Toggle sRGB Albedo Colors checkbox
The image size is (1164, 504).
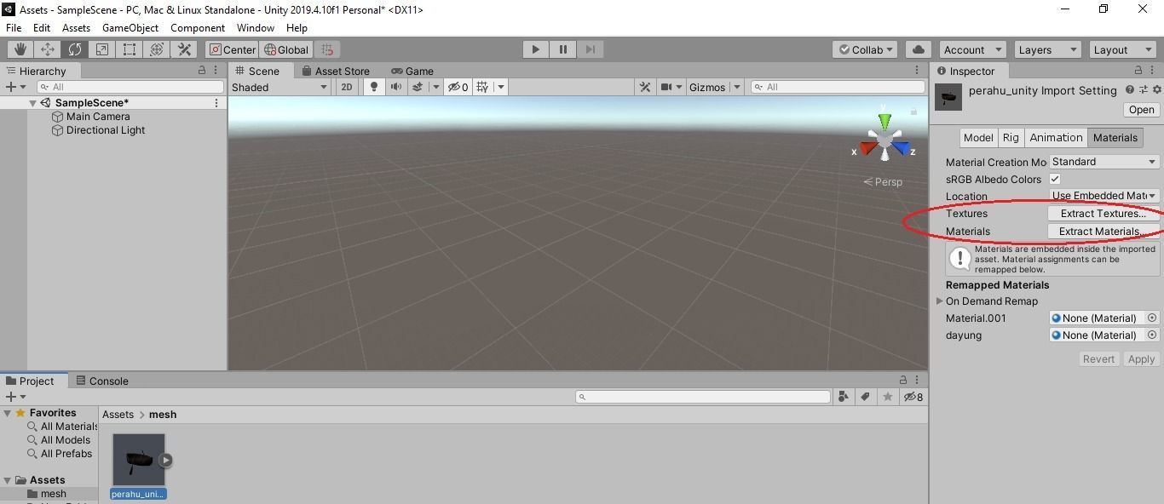[1055, 179]
